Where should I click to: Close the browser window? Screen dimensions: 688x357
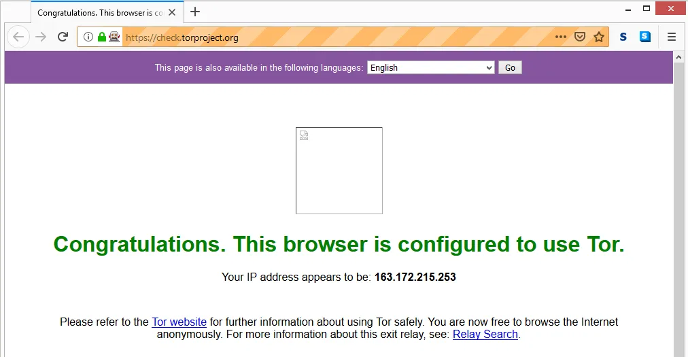(670, 8)
